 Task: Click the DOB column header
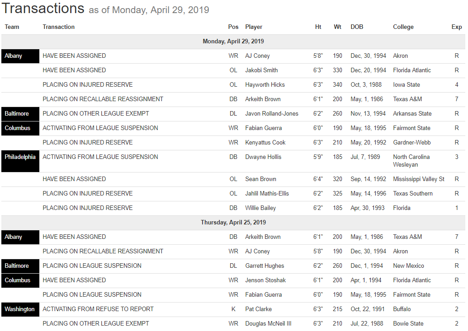357,27
